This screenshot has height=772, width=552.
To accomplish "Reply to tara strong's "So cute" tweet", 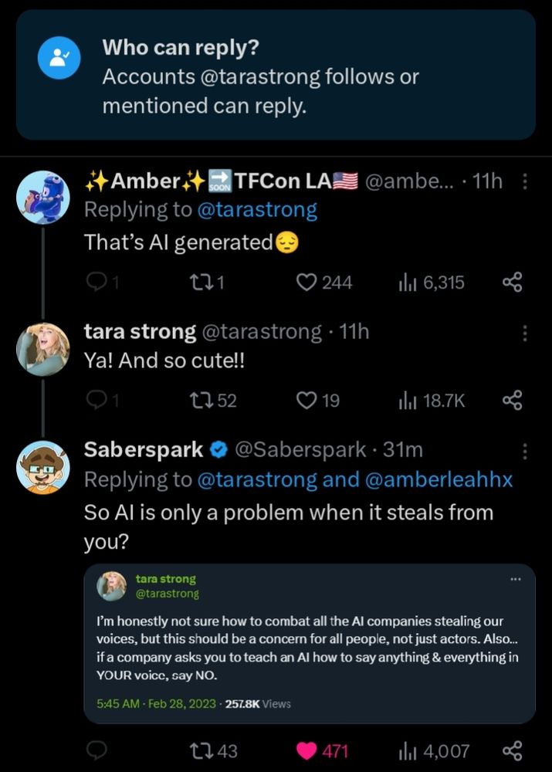I will point(95,400).
